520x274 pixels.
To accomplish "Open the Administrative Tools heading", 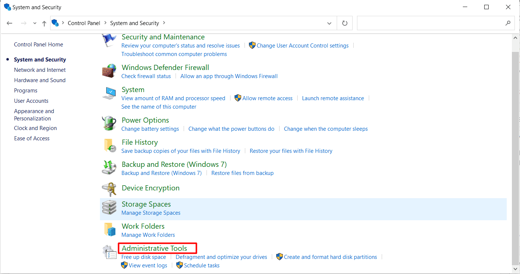I will pos(155,248).
